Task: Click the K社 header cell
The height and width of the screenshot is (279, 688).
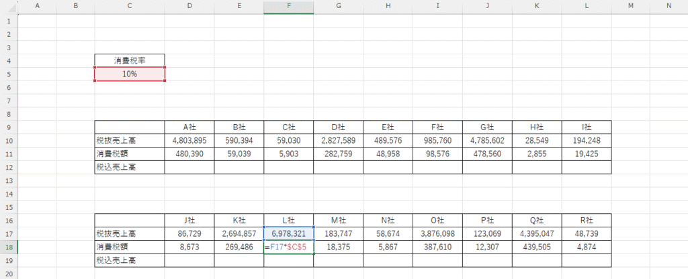Action: [x=239, y=220]
